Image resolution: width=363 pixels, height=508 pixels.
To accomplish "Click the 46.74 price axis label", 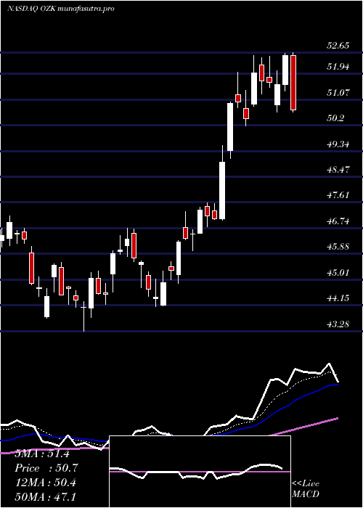I will pyautogui.click(x=338, y=221).
